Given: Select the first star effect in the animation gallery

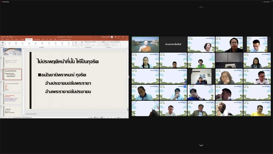Looking at the screenshot, I should pos(9,43).
